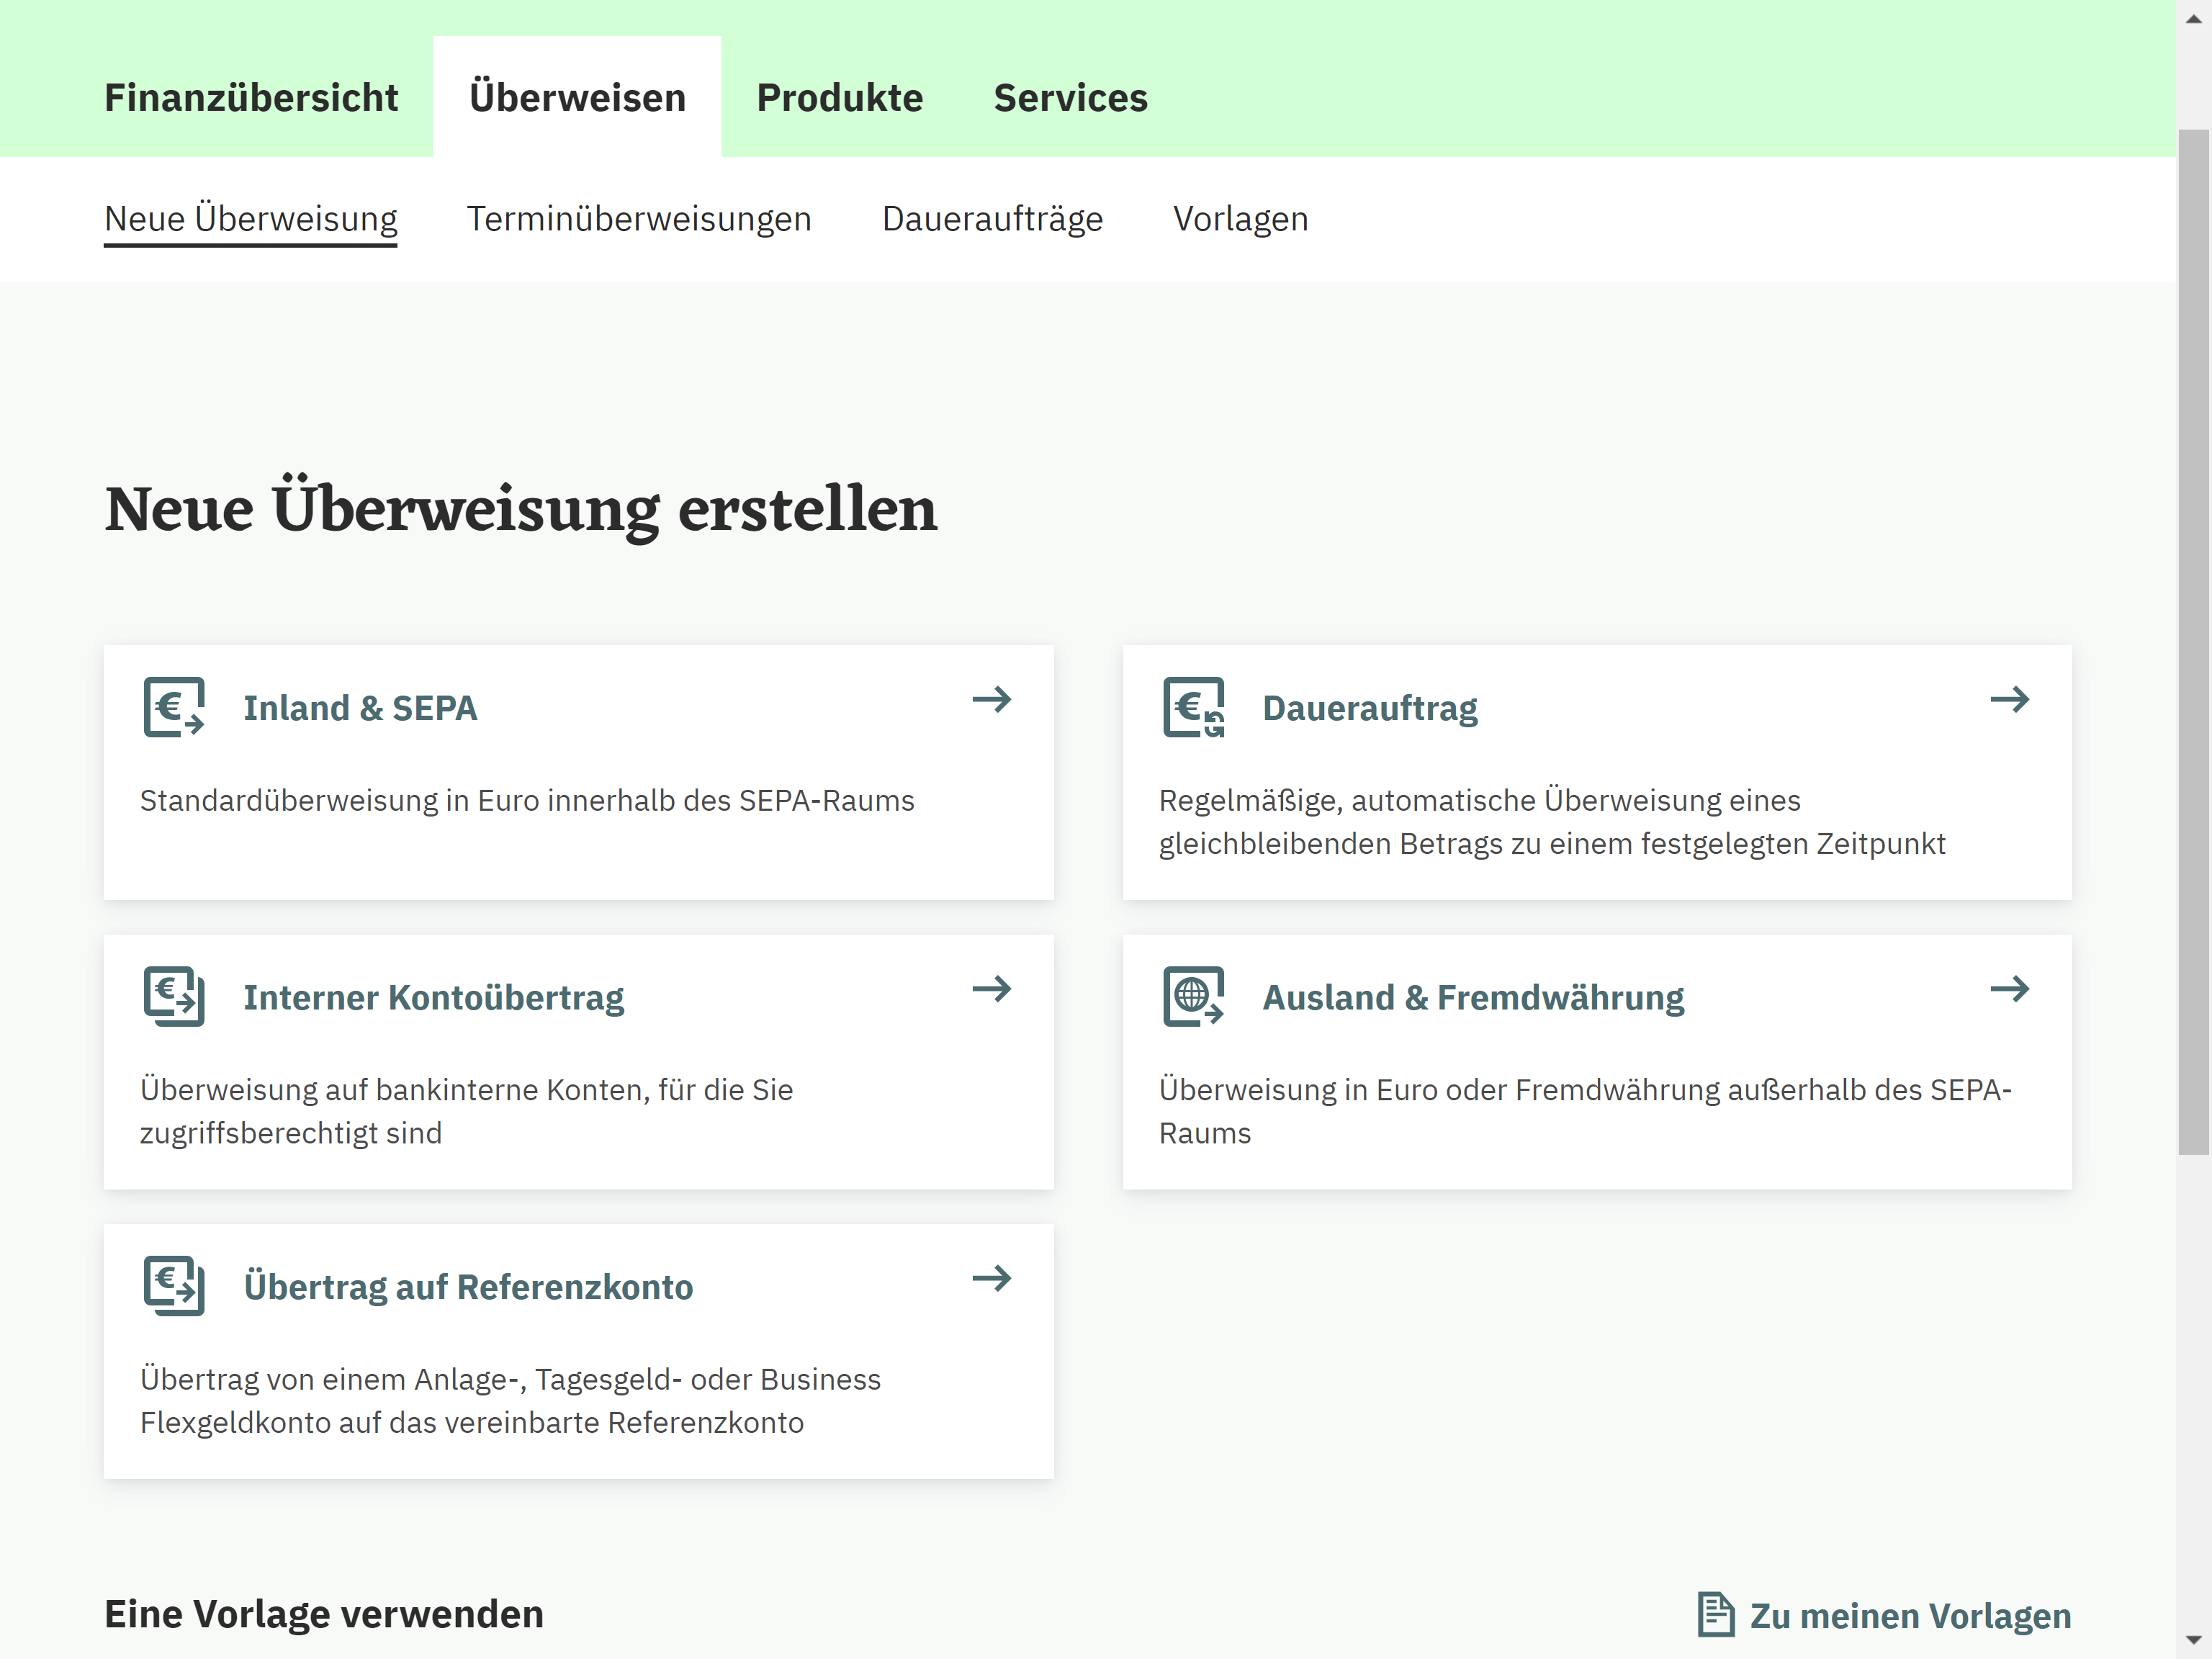Open the Services tab

coord(1070,98)
